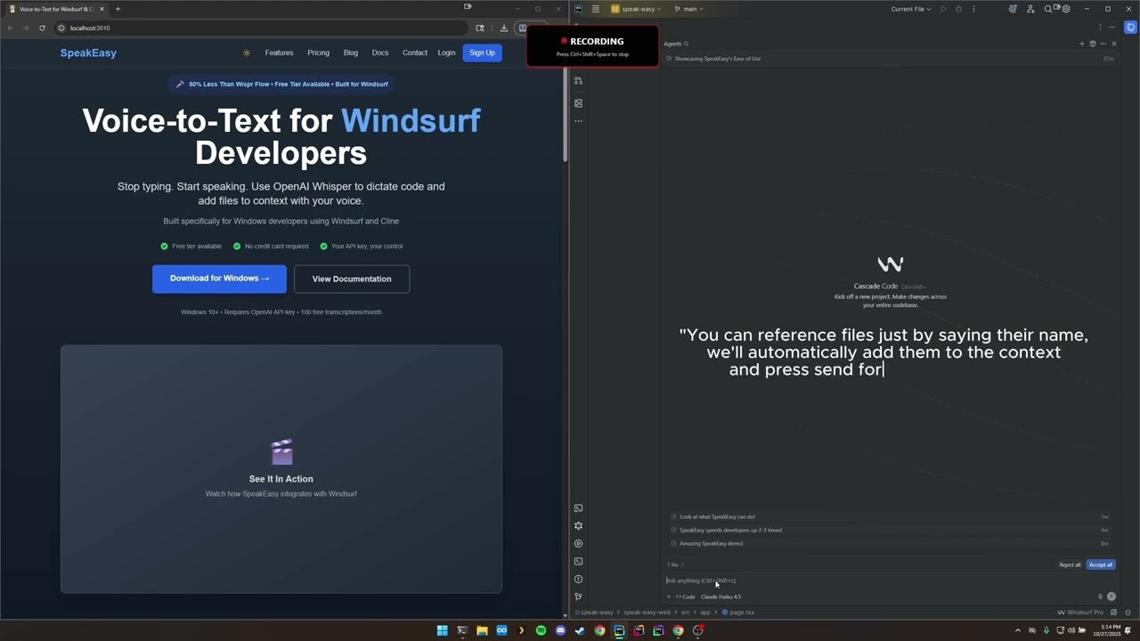Click the View Documentation button
The image size is (1140, 641).
click(352, 279)
